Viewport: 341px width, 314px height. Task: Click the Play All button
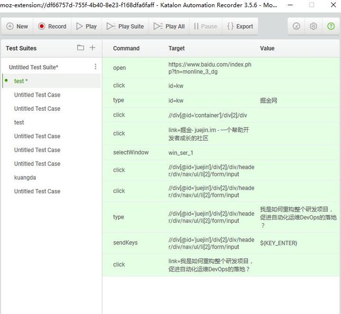169,26
